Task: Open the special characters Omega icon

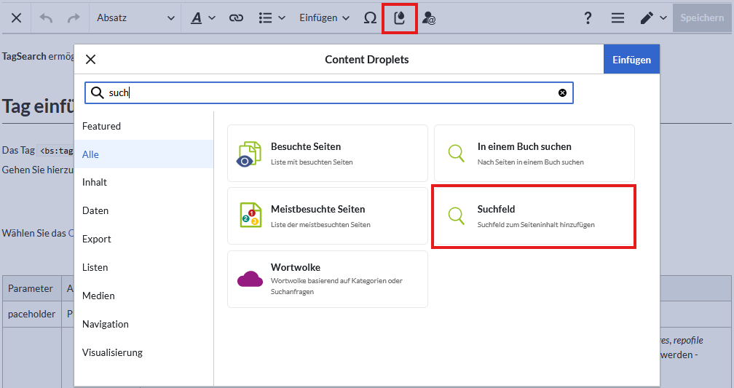Action: point(370,18)
